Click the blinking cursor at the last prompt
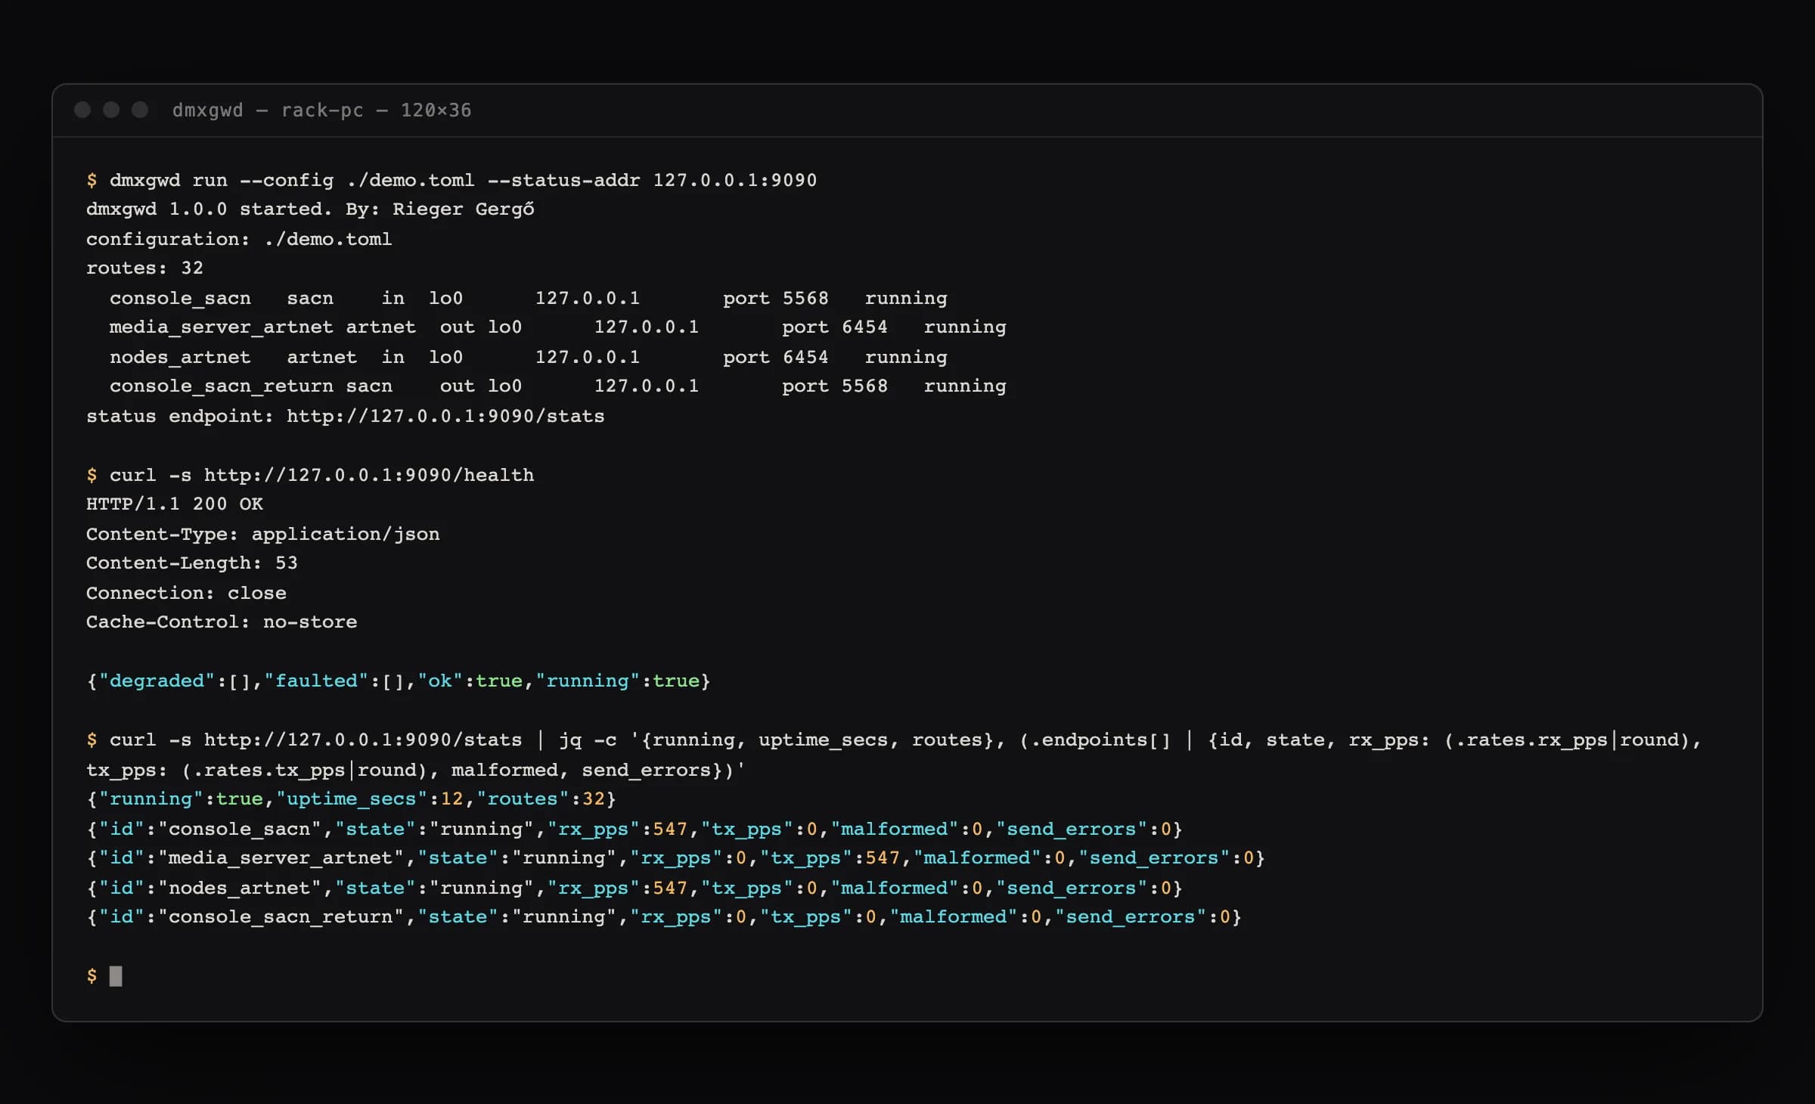 point(116,976)
